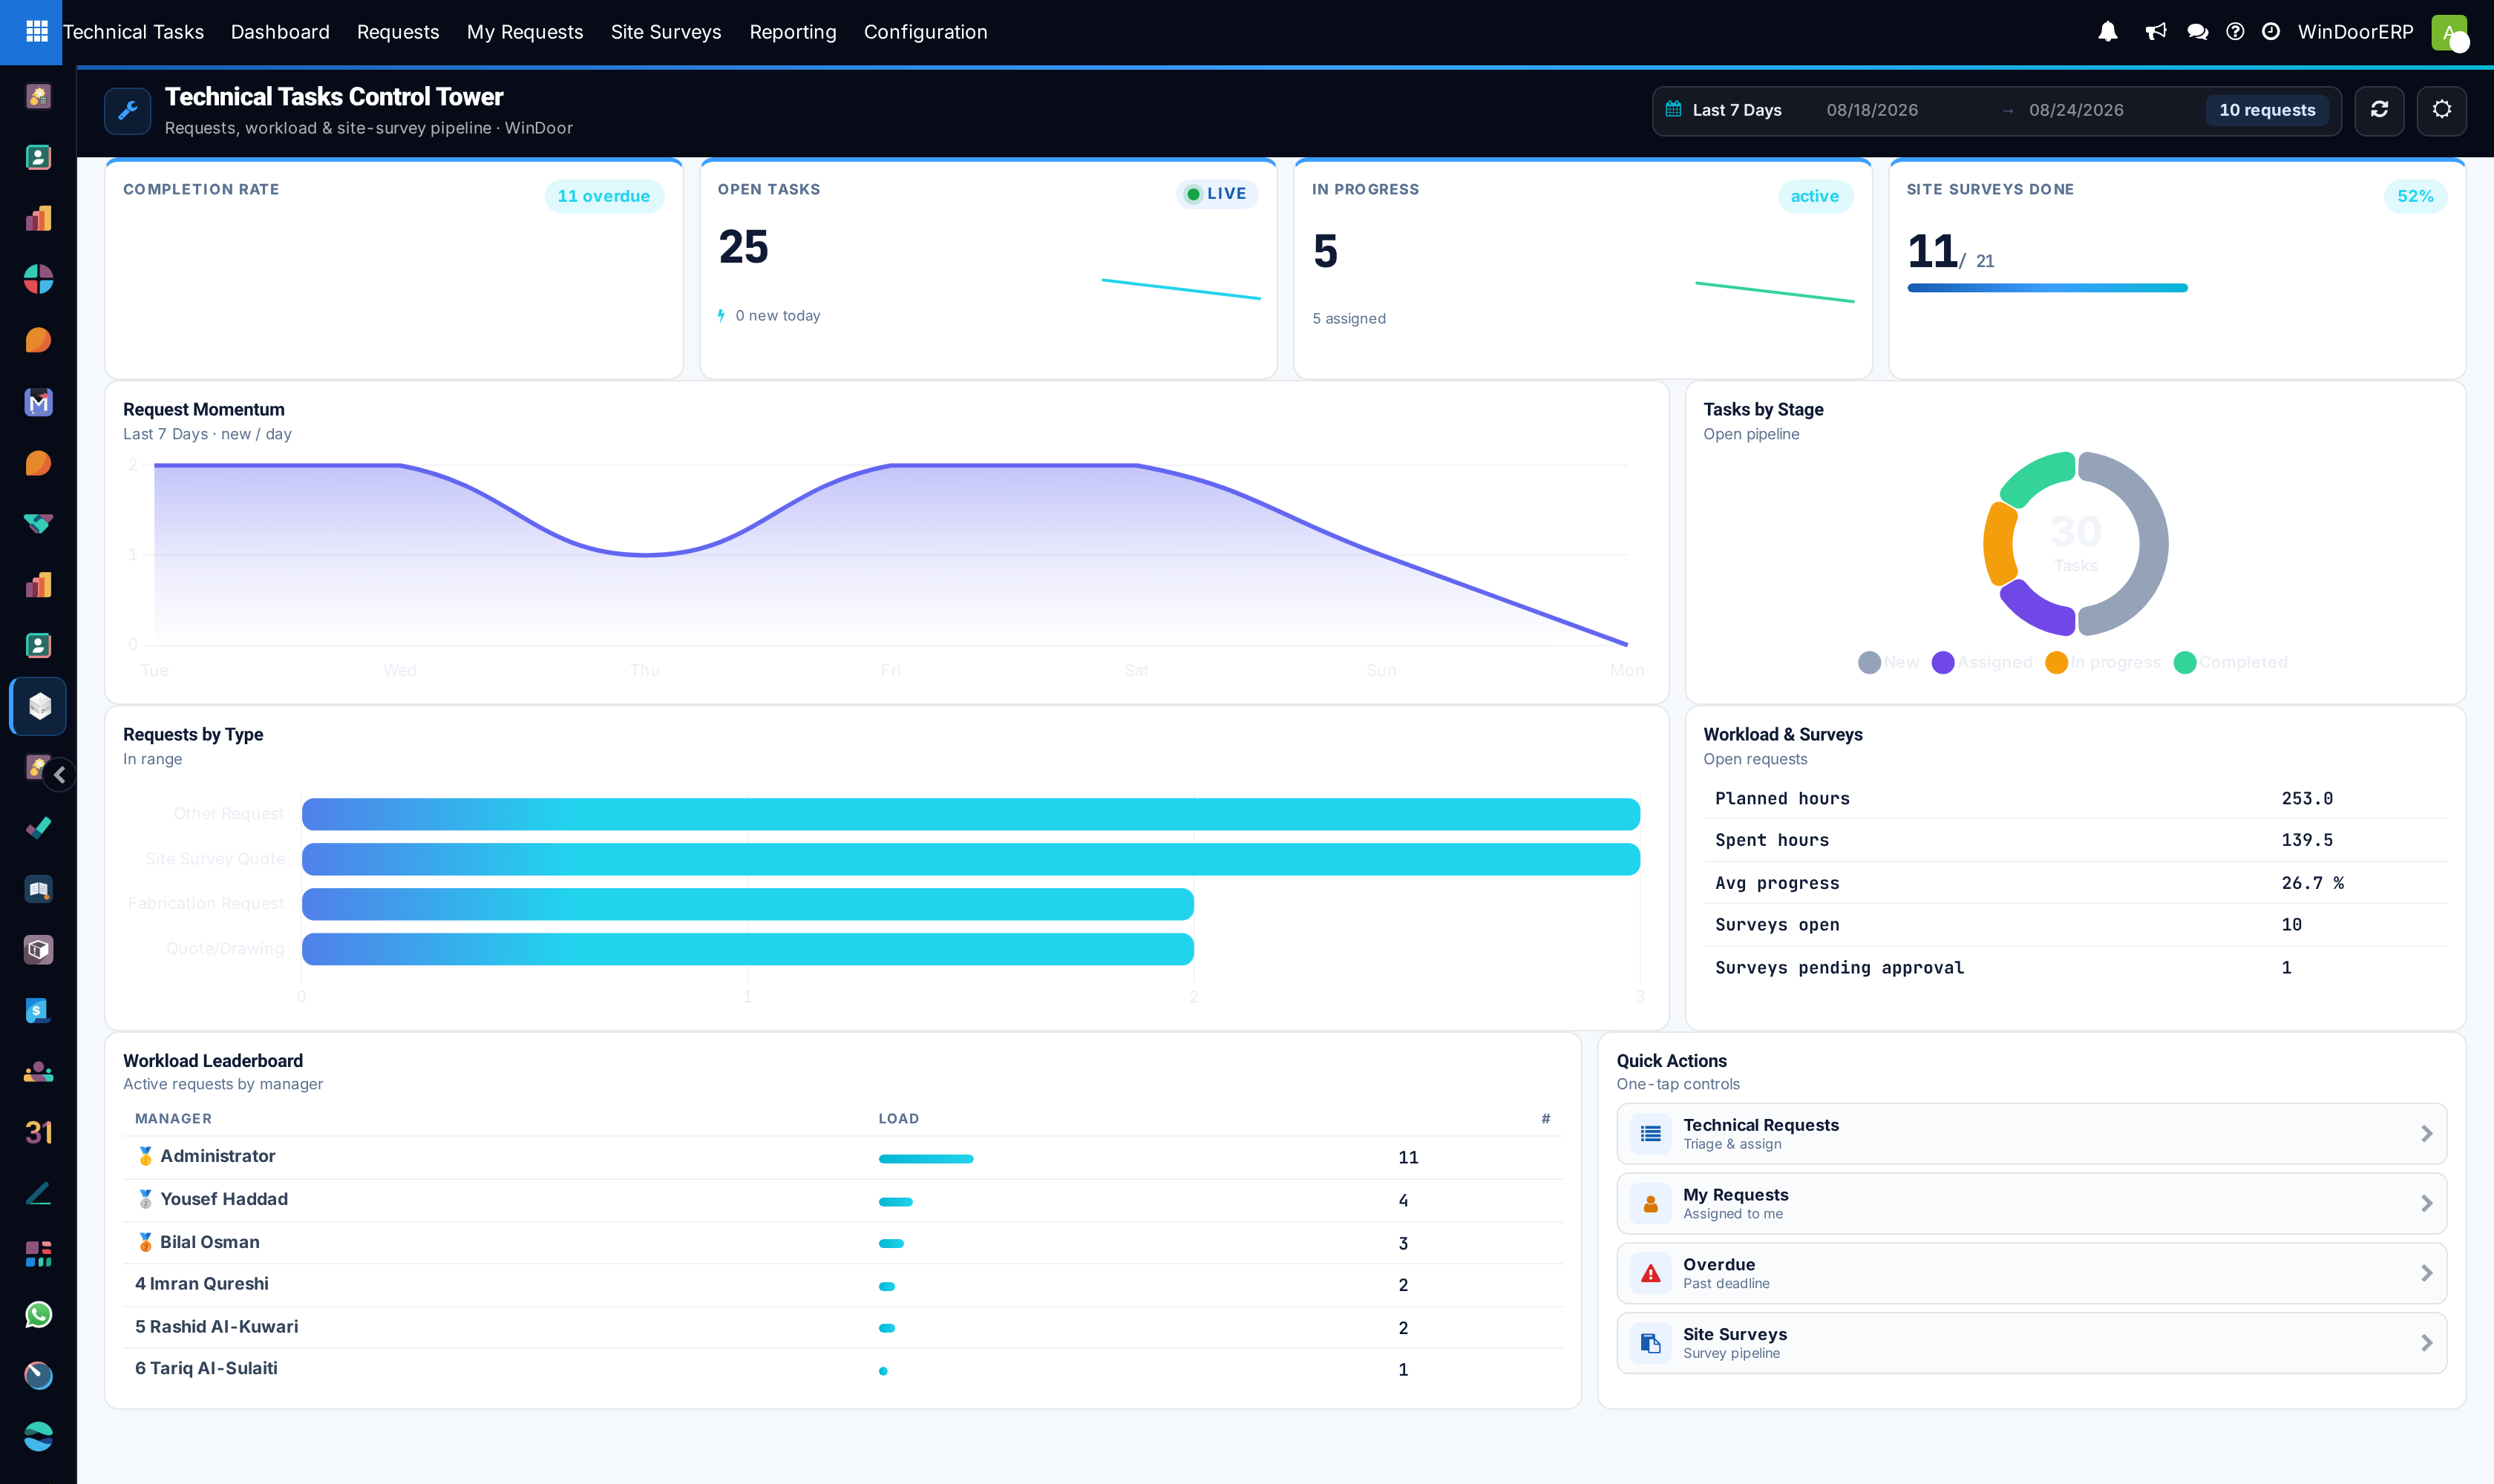The width and height of the screenshot is (2494, 1484).
Task: Click the LIVE indicator on Open Tasks
Action: click(1217, 194)
